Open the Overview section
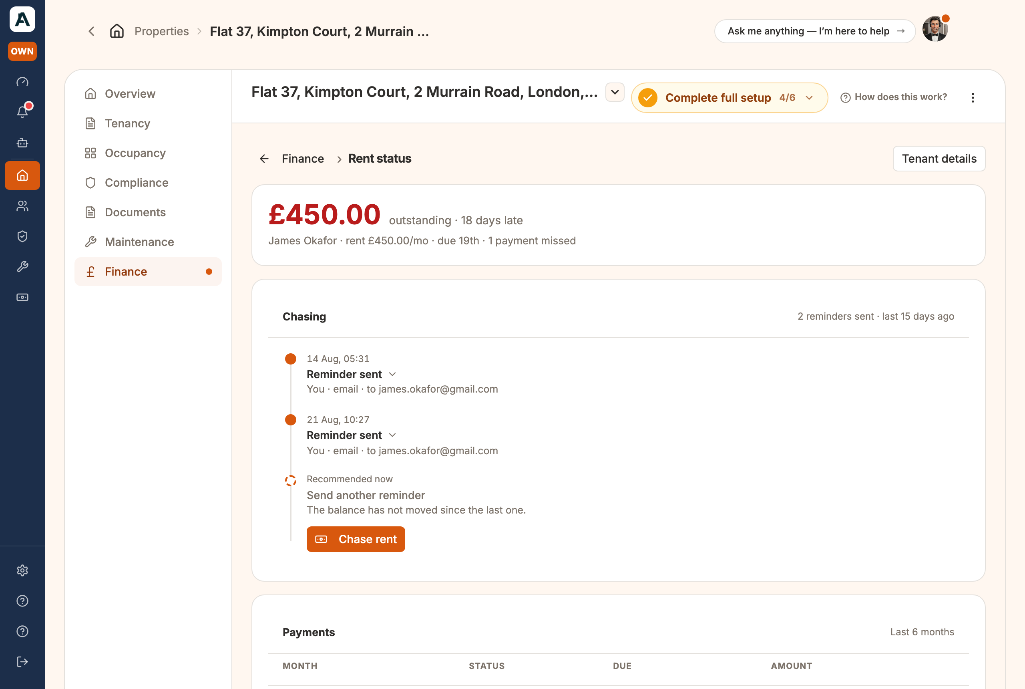Screen dimensions: 1025x689 pyautogui.click(x=148, y=94)
